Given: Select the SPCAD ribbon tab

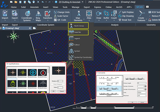Looking at the screenshot, I should [x=139, y=7].
